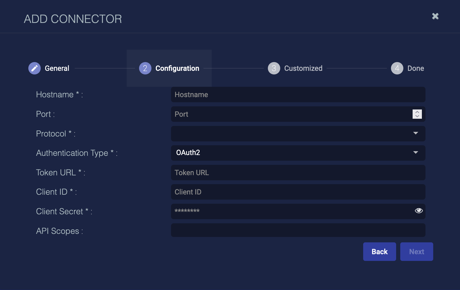Click into the Token URL field

pos(298,173)
